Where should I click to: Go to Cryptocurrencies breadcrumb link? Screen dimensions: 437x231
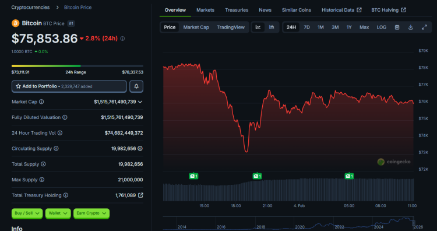[x=30, y=7]
